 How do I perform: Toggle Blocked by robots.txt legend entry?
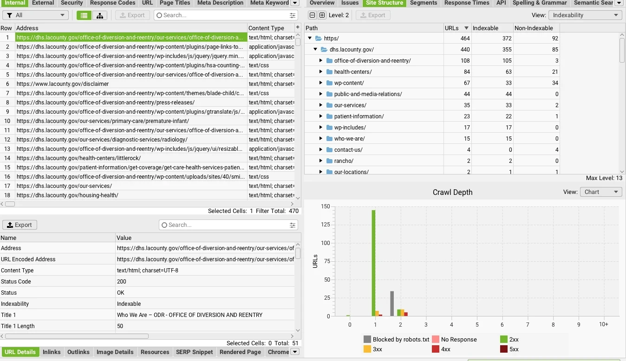coord(397,340)
